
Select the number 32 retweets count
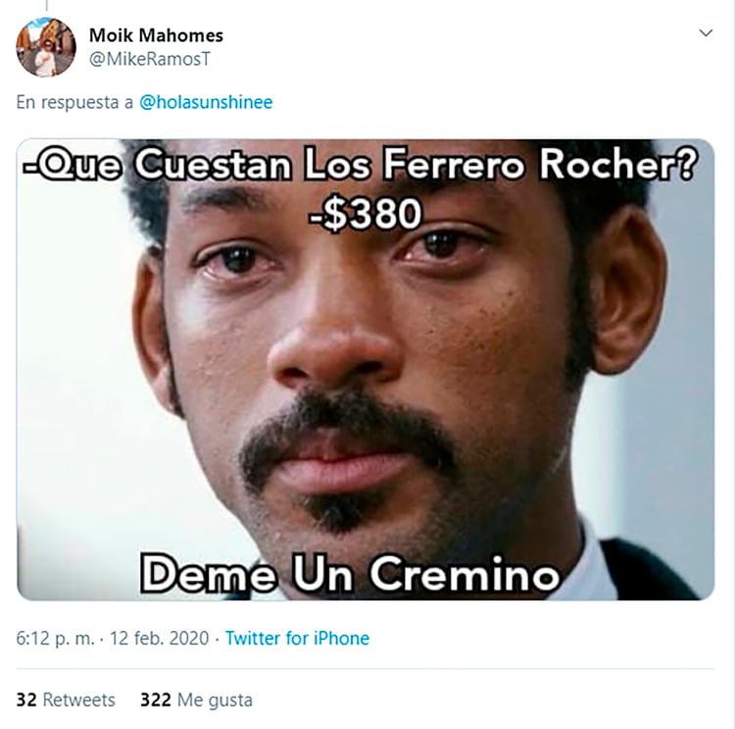tap(26, 700)
